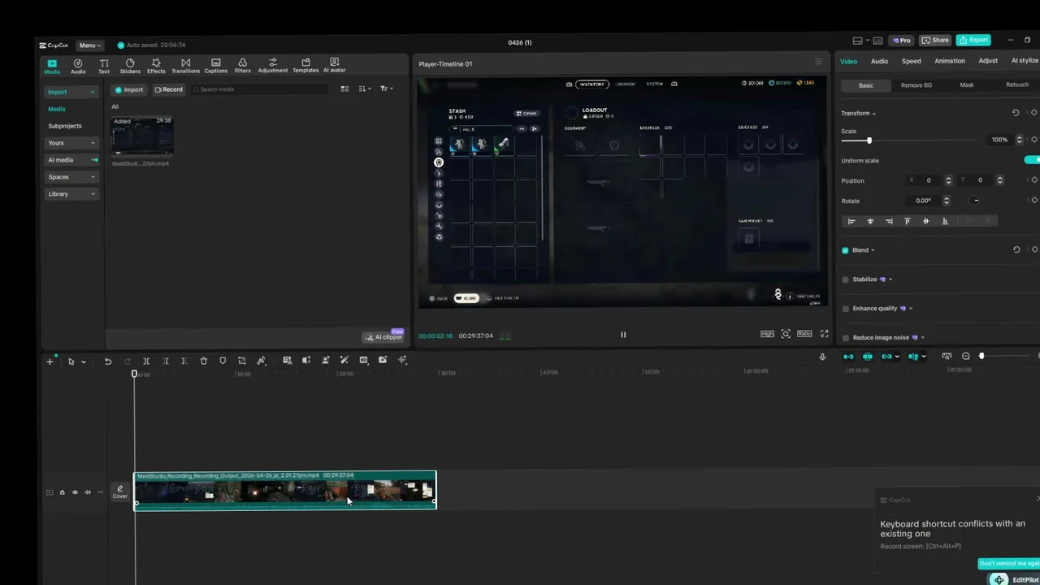Open the filter dropdown in media panel
The height and width of the screenshot is (585, 1040).
point(387,89)
